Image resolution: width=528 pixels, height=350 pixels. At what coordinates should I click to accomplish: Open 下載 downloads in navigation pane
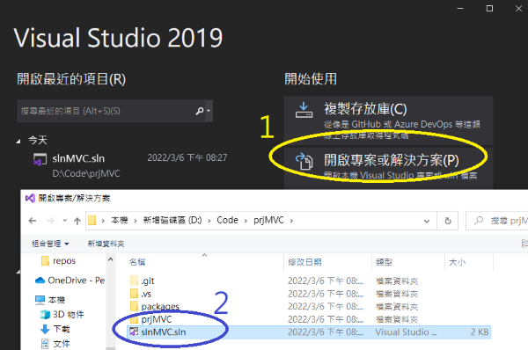pos(55,329)
